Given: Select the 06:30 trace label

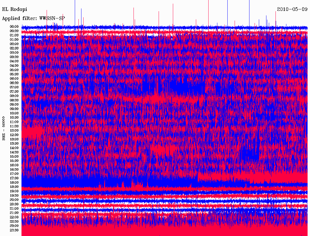Looking at the screenshot, I should (14, 83).
